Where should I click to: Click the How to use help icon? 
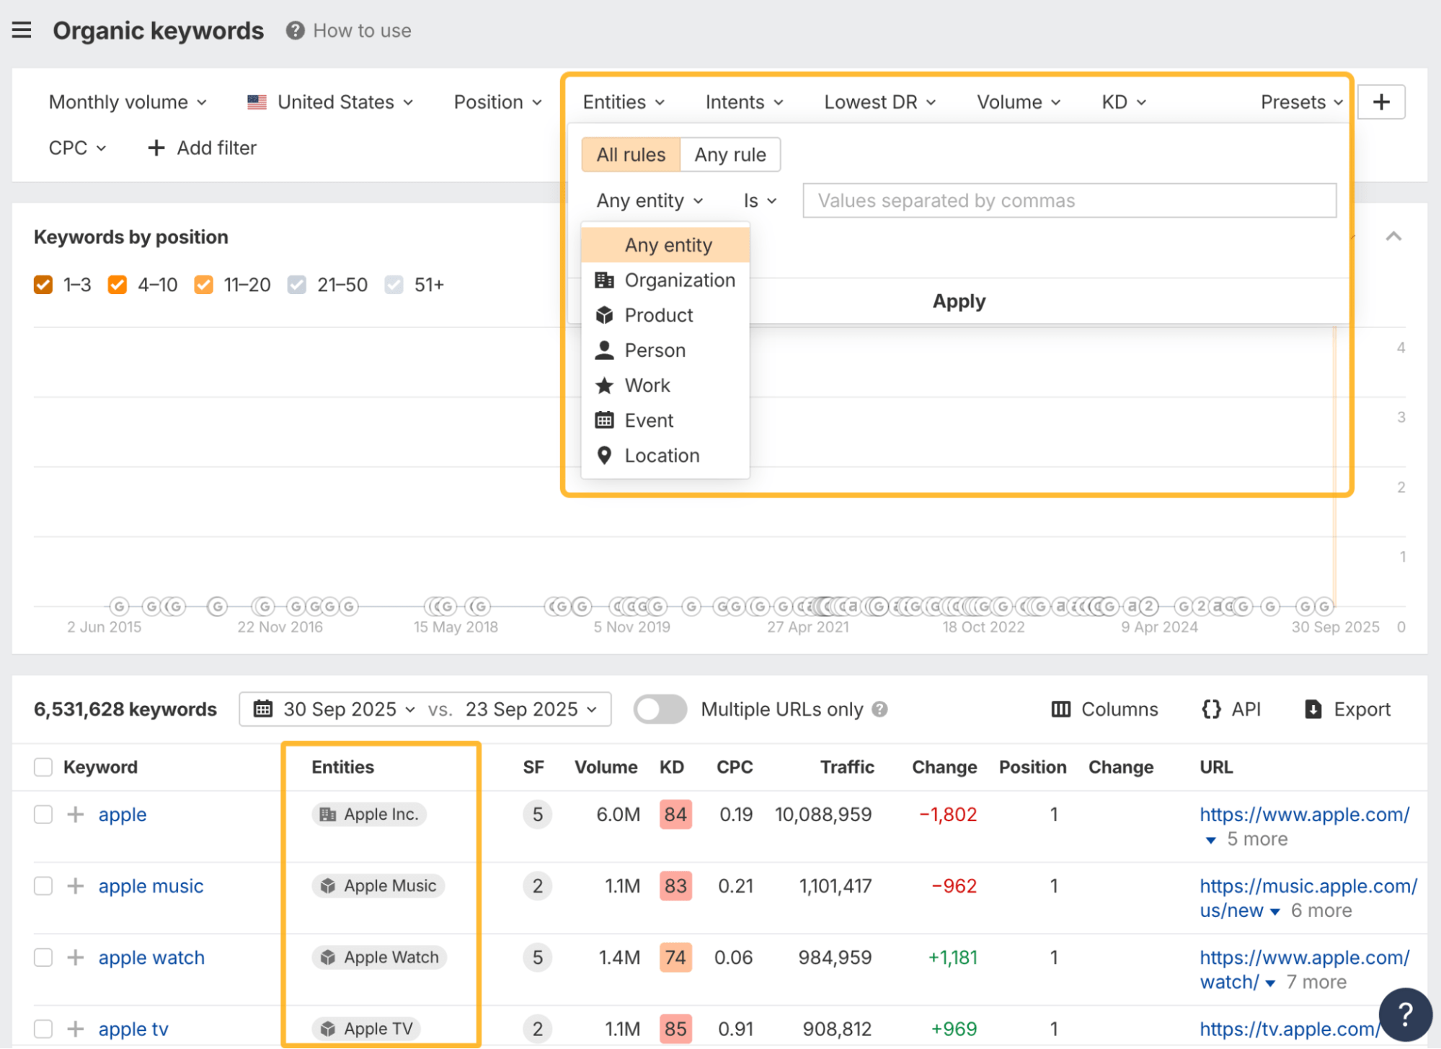295,30
